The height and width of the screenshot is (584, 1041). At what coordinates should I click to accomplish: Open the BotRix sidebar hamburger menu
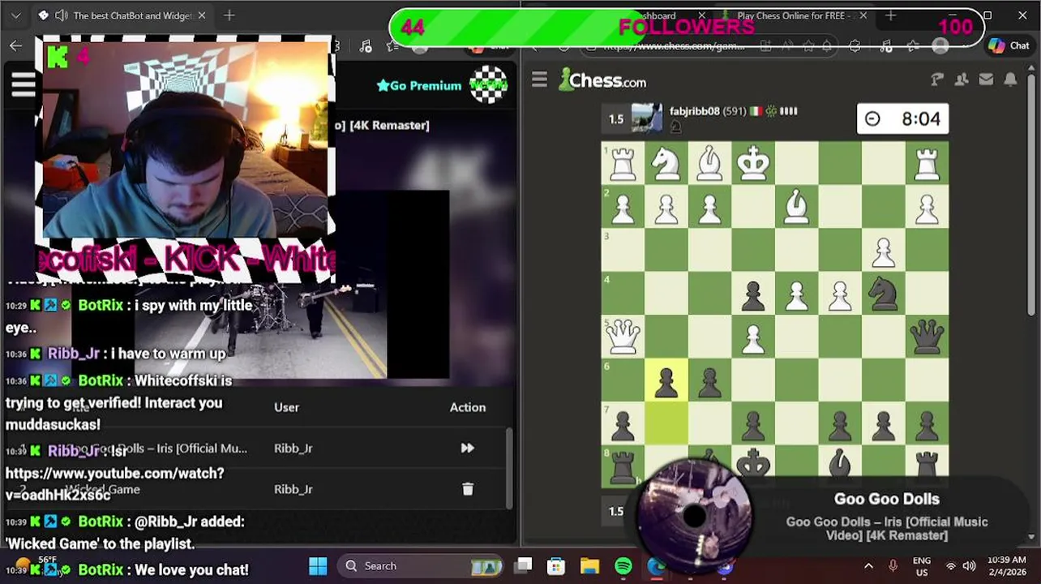(24, 84)
